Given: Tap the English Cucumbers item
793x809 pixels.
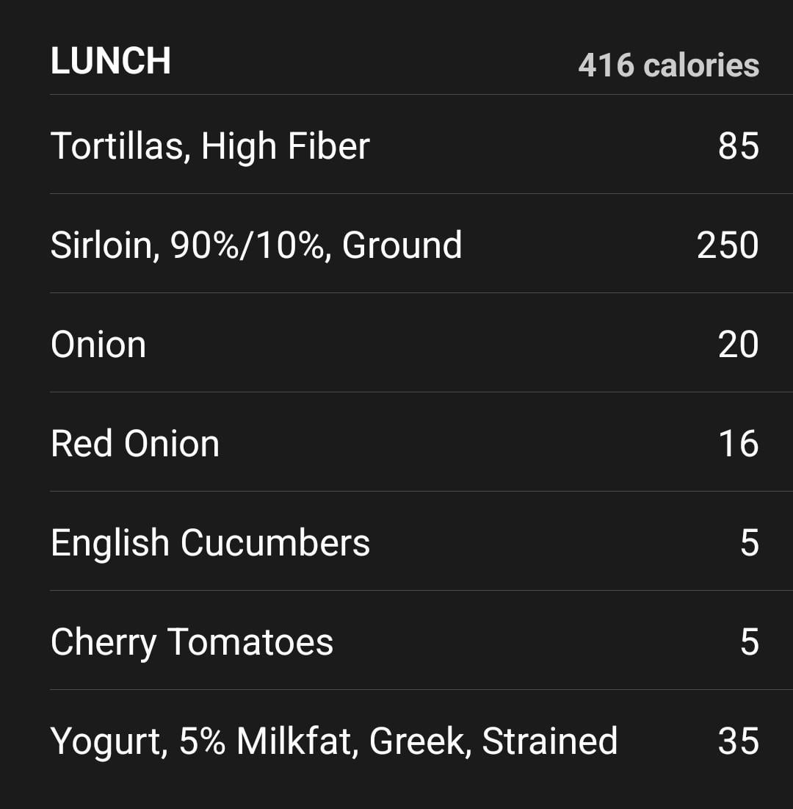Looking at the screenshot, I should coord(210,543).
